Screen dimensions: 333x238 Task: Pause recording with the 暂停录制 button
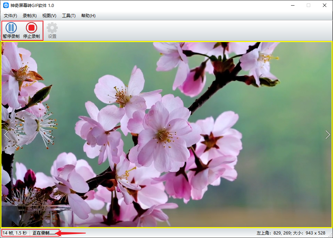(11, 30)
